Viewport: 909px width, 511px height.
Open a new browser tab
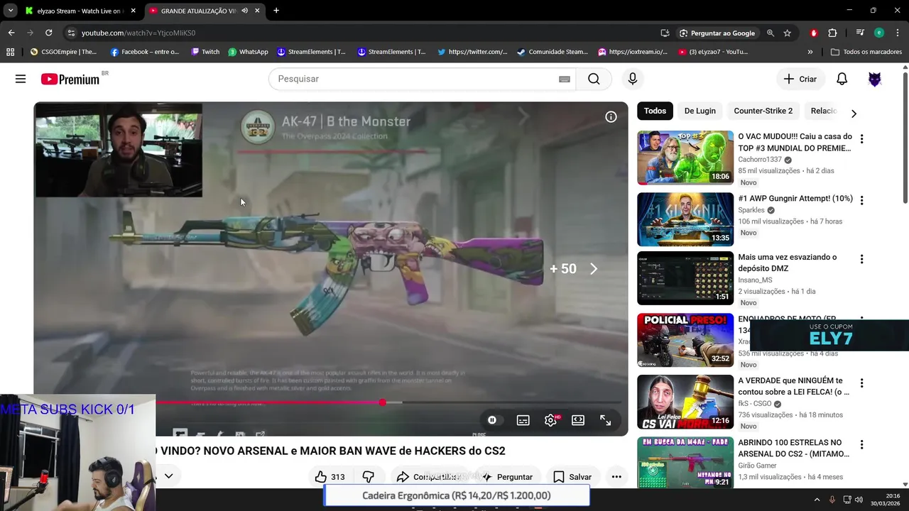[276, 11]
